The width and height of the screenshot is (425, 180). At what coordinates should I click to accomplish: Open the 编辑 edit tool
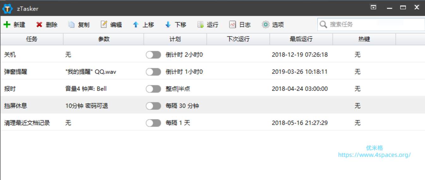[x=104, y=25]
